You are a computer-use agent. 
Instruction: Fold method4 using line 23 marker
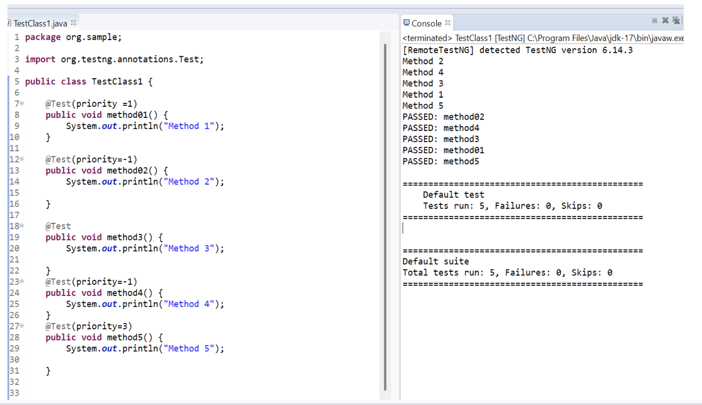pos(22,281)
